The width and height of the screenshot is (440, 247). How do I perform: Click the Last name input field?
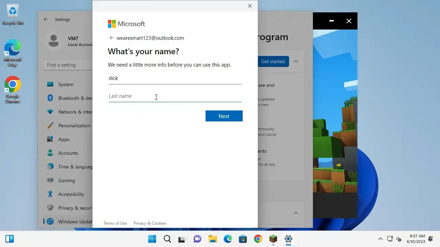pyautogui.click(x=175, y=96)
